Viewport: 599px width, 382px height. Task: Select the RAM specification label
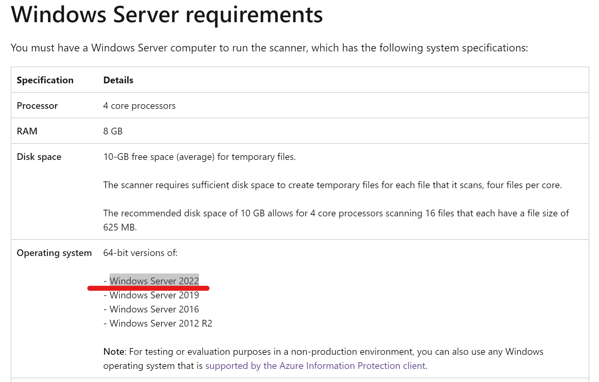click(27, 131)
